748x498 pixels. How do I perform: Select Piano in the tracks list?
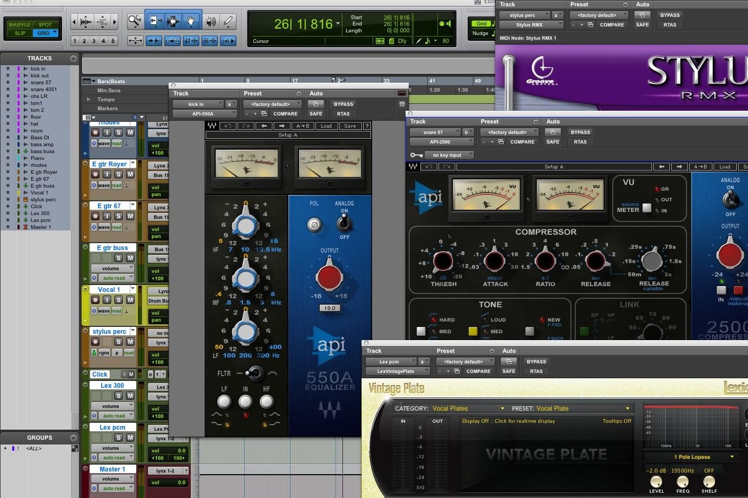(x=37, y=158)
